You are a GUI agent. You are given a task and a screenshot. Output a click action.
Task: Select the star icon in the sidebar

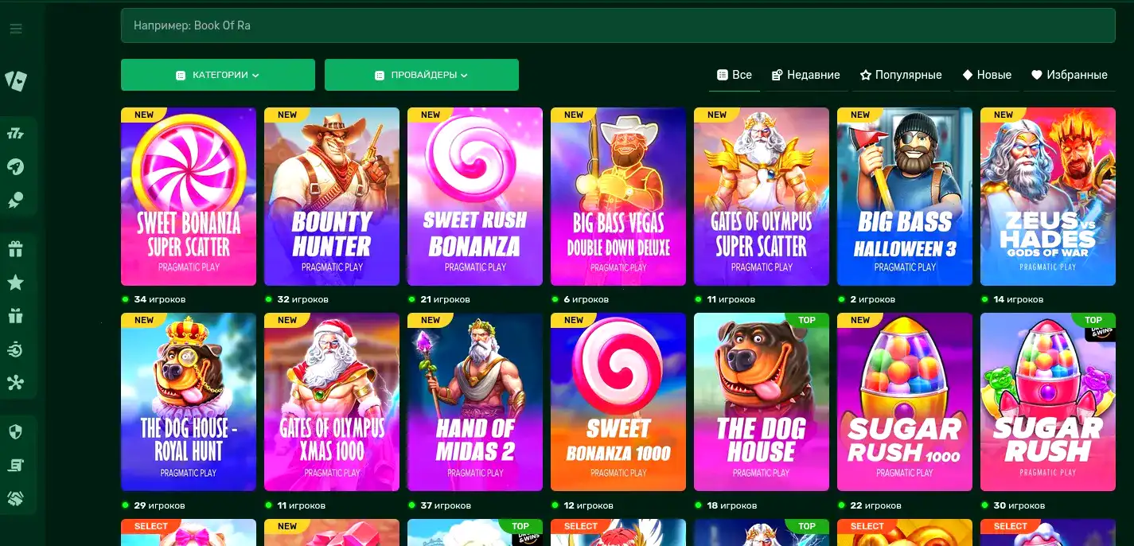click(16, 283)
